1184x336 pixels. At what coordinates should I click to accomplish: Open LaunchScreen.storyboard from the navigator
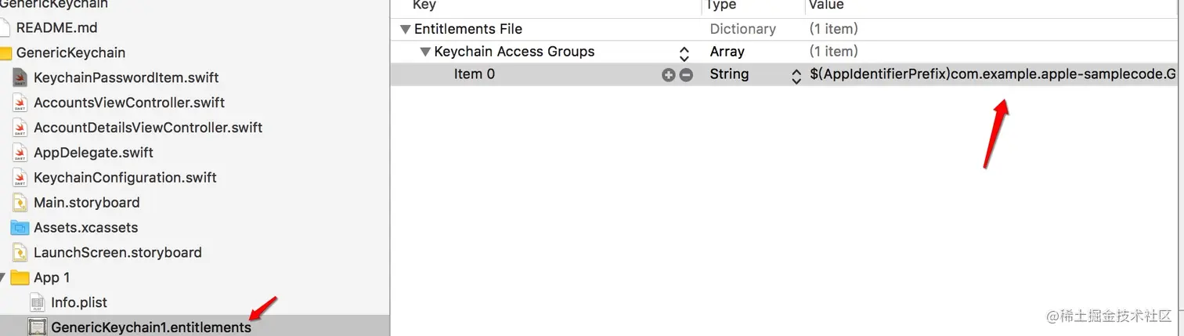coord(117,253)
